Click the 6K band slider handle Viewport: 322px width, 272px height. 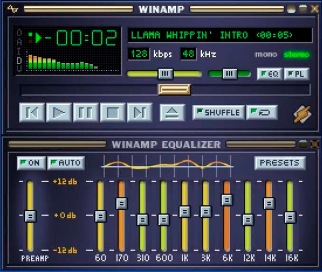(x=227, y=200)
